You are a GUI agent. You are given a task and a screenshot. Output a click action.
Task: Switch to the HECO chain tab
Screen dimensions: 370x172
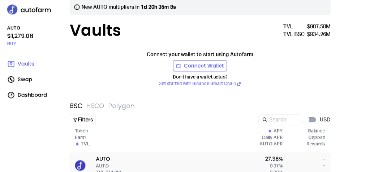click(95, 106)
